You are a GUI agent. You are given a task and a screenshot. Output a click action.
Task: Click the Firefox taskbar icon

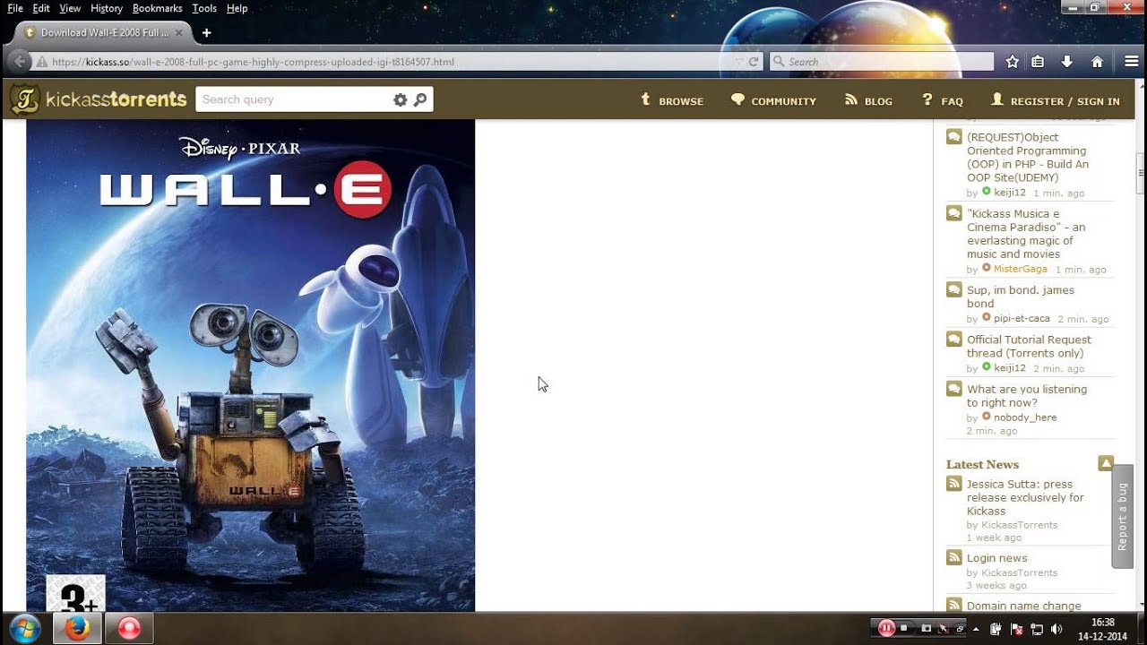tap(77, 628)
